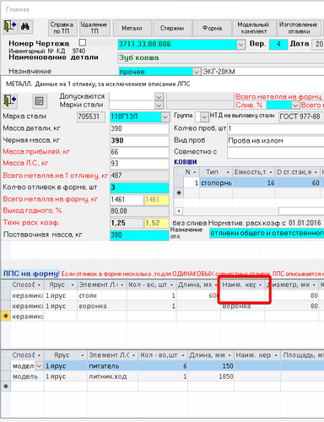Open the Стержни section
Screen dimensions: 324x422
[x=172, y=28]
